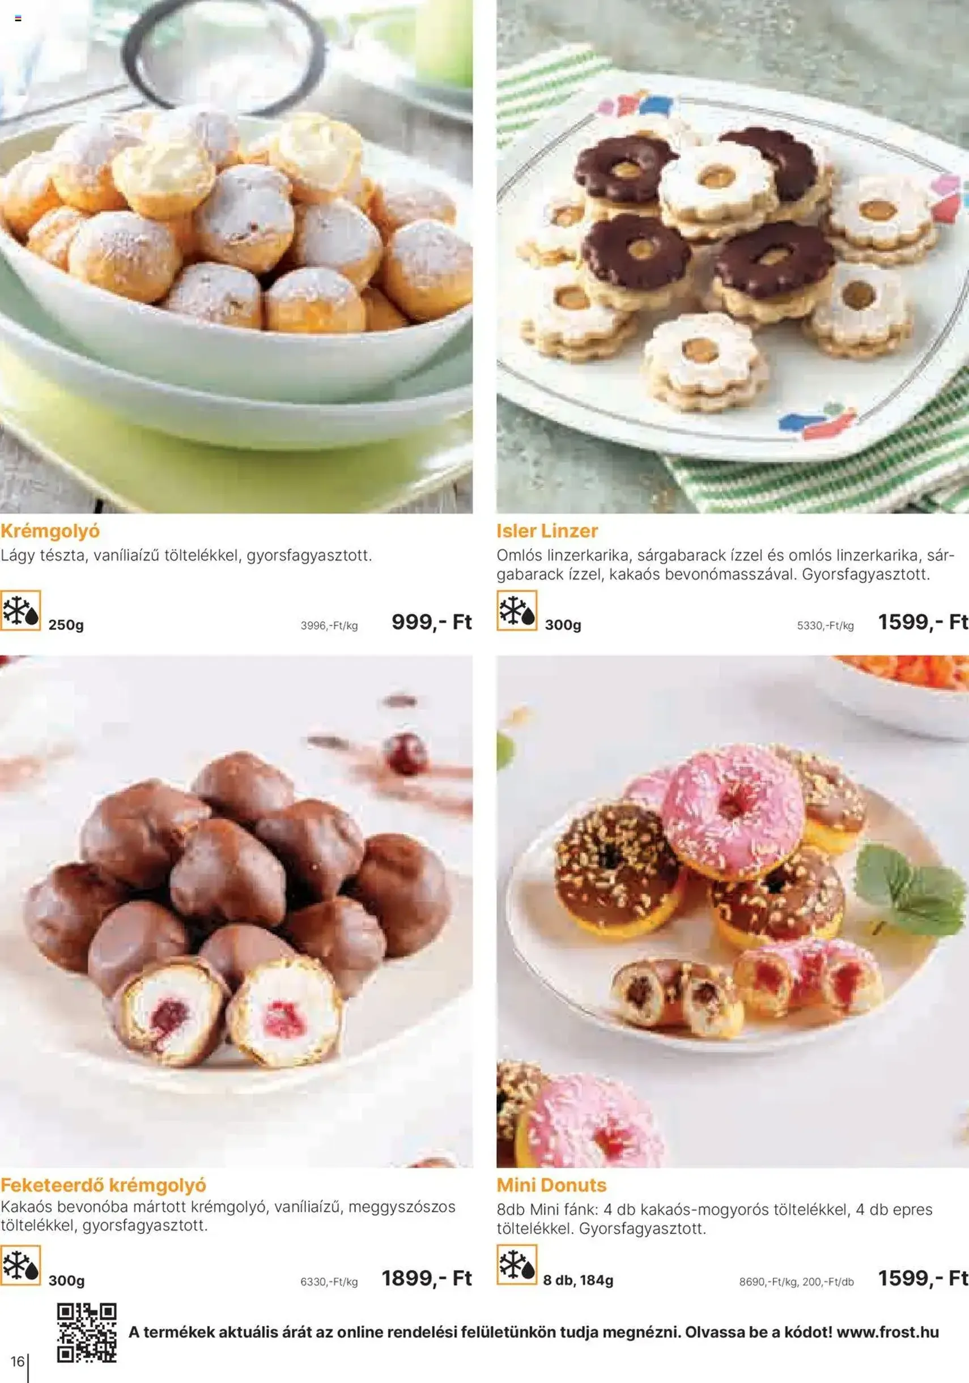
Task: Click the Krémgolyó cream puffs photo
Action: pyautogui.click(x=236, y=257)
